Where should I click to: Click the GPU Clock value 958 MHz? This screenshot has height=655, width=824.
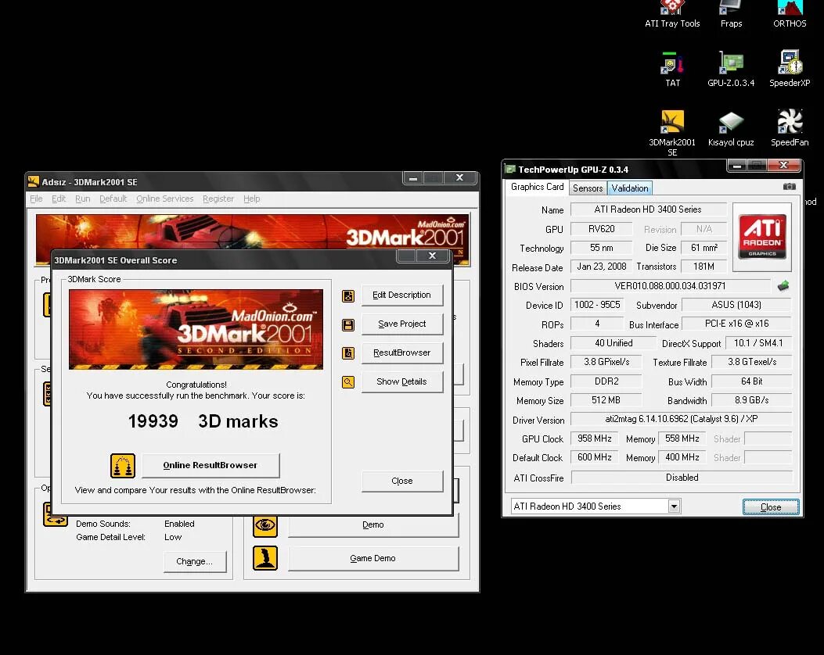[x=595, y=438]
